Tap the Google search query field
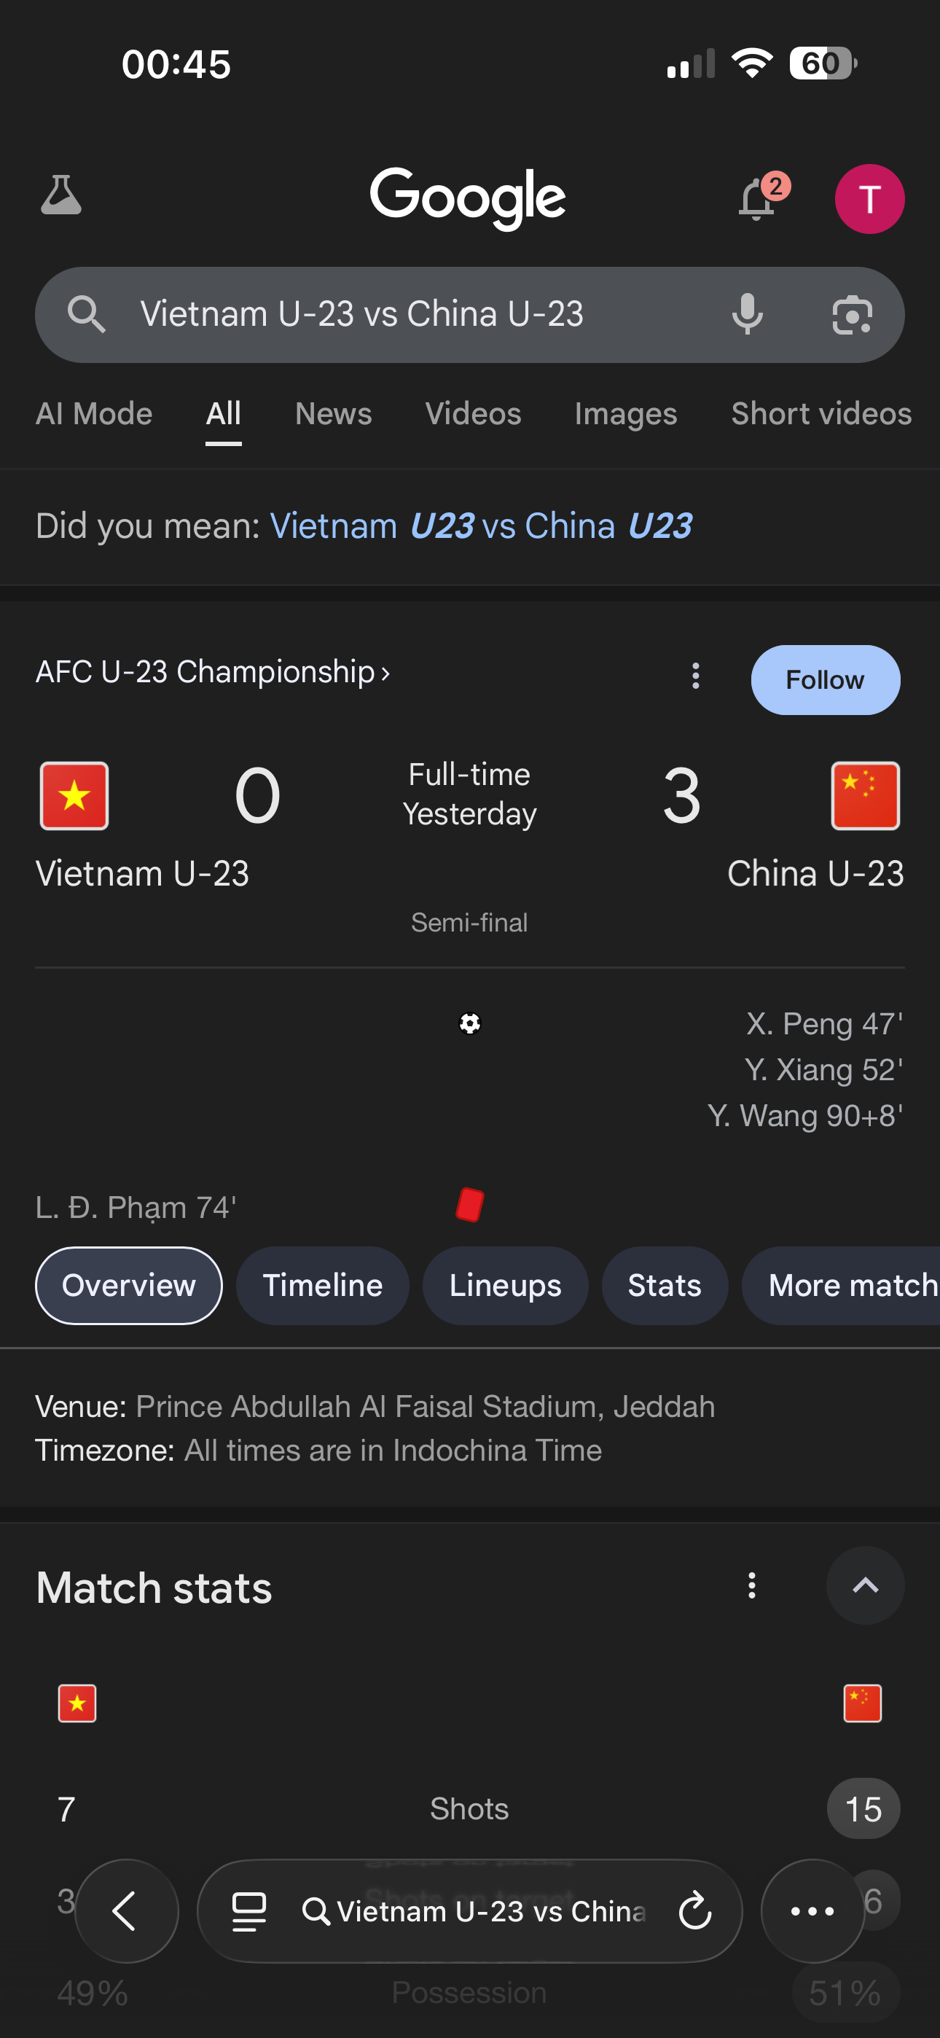The image size is (940, 2038). click(412, 314)
